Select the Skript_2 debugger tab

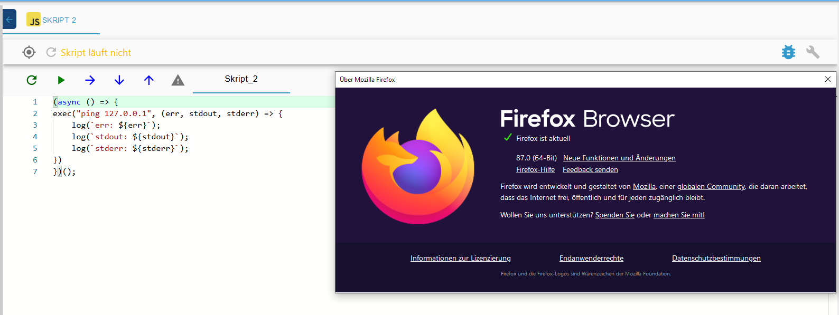tap(241, 79)
